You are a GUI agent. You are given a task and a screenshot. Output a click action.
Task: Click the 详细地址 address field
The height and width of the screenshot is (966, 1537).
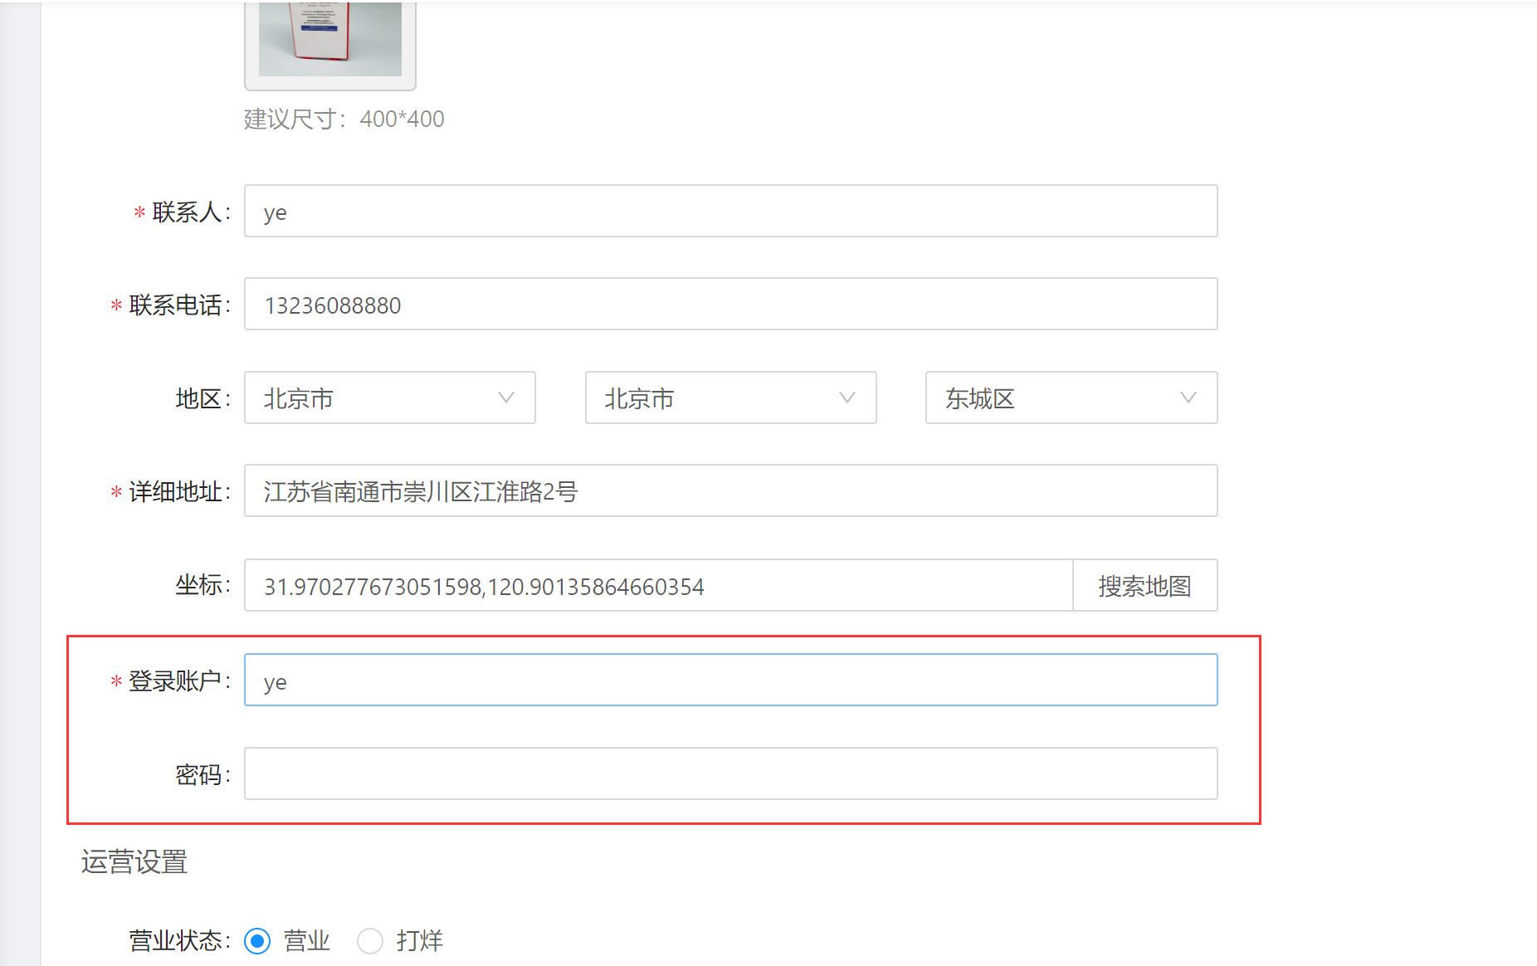click(730, 491)
